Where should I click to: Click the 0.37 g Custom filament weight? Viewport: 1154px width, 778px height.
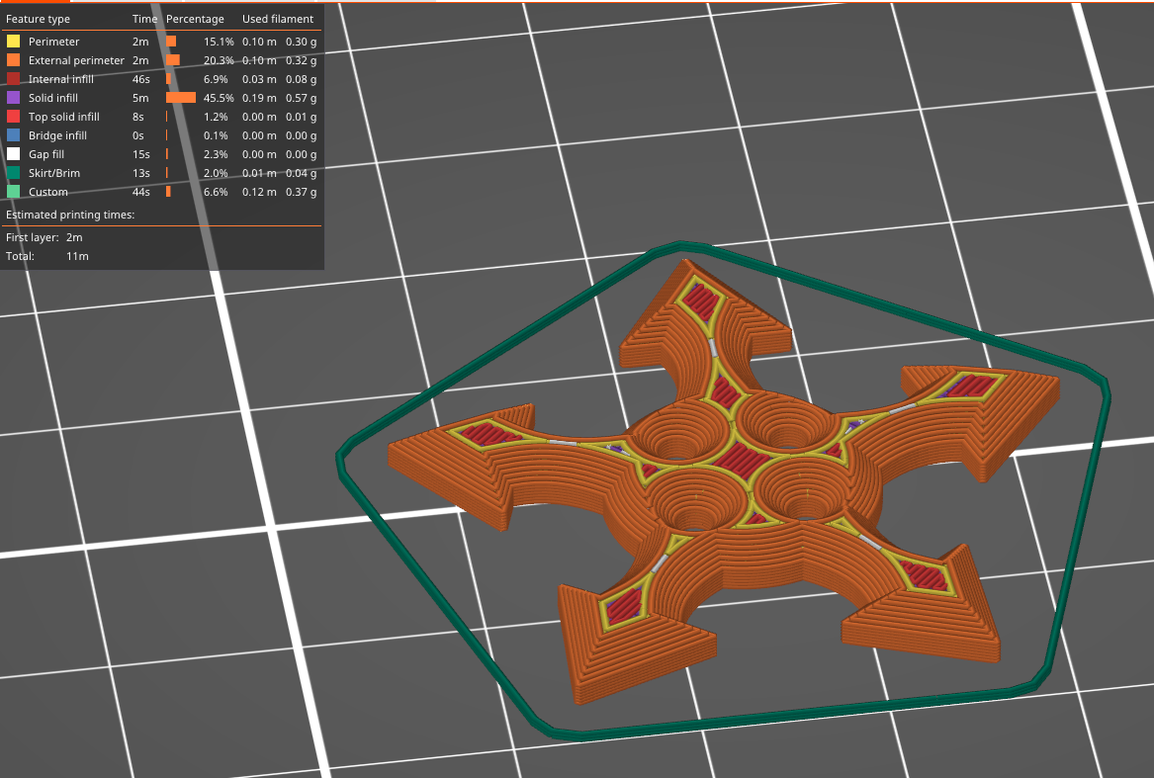point(301,192)
